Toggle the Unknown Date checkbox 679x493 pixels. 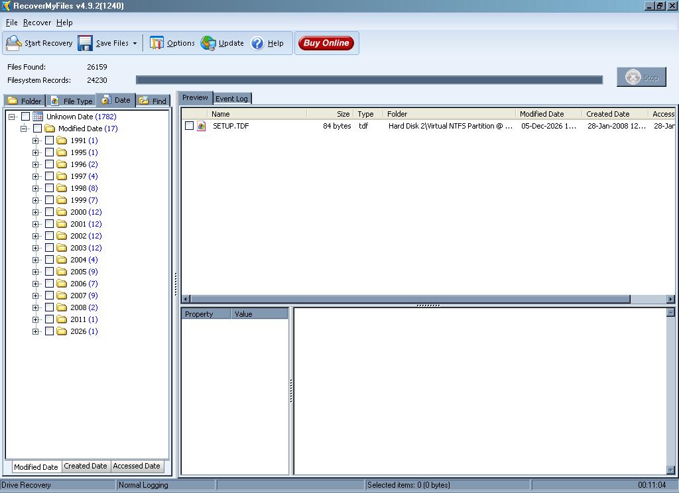click(x=25, y=117)
